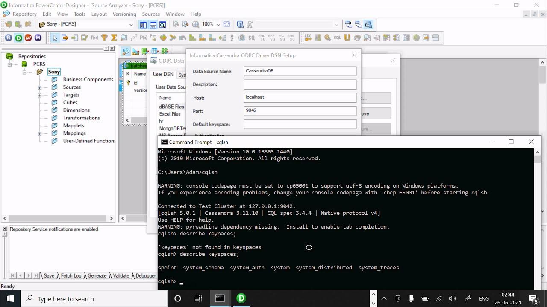Expand the Sources folder node

click(39, 87)
